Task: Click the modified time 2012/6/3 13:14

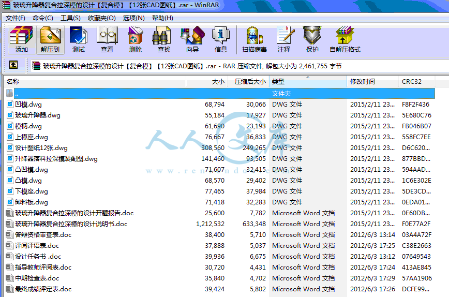Action: 372,234
